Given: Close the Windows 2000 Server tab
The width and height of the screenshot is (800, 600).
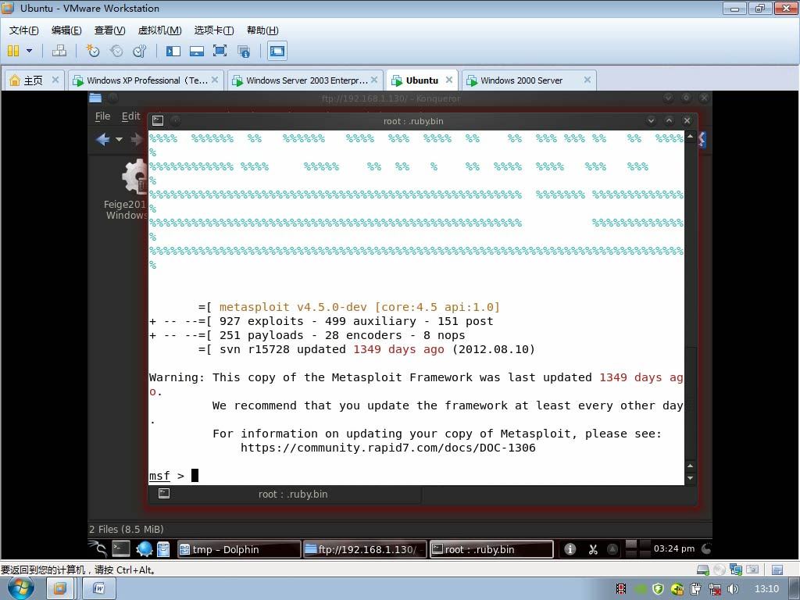Looking at the screenshot, I should coord(587,80).
